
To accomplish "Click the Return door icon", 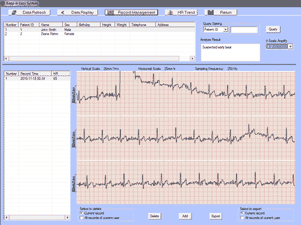I will click(210, 13).
